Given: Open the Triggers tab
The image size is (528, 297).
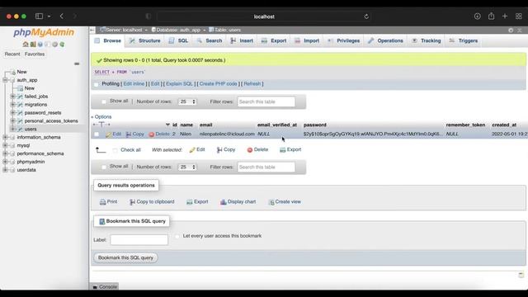Looking at the screenshot, I should [x=463, y=40].
